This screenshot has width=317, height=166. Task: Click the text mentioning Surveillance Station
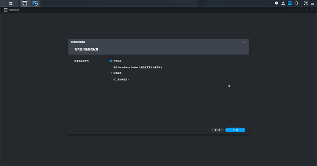(x=138, y=67)
